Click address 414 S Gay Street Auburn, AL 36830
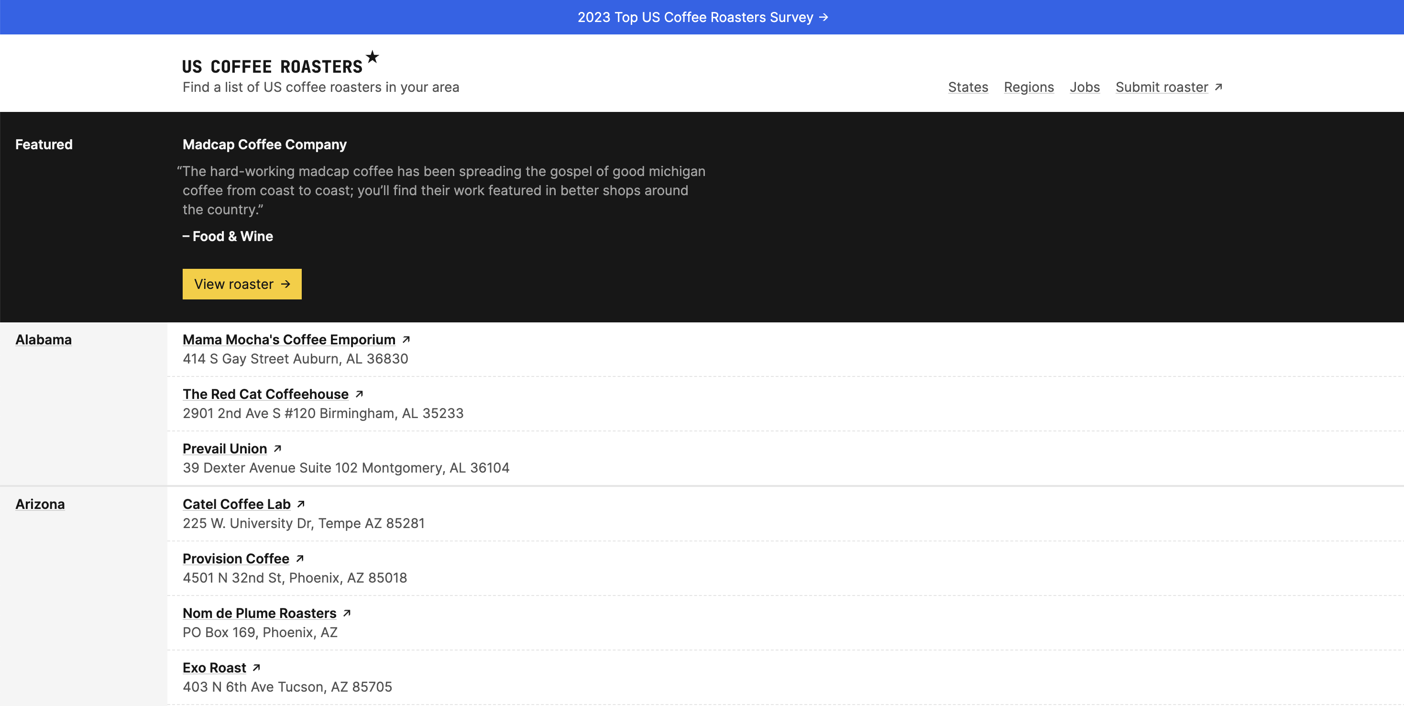The image size is (1404, 706). [x=296, y=359]
